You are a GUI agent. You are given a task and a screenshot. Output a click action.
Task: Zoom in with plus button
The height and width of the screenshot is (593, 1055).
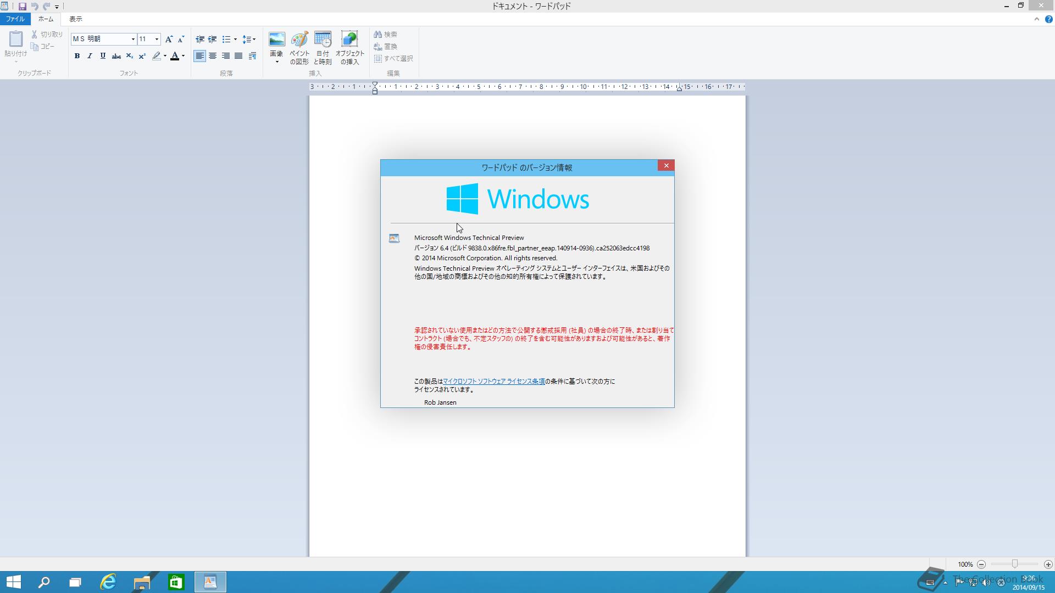tap(1048, 564)
